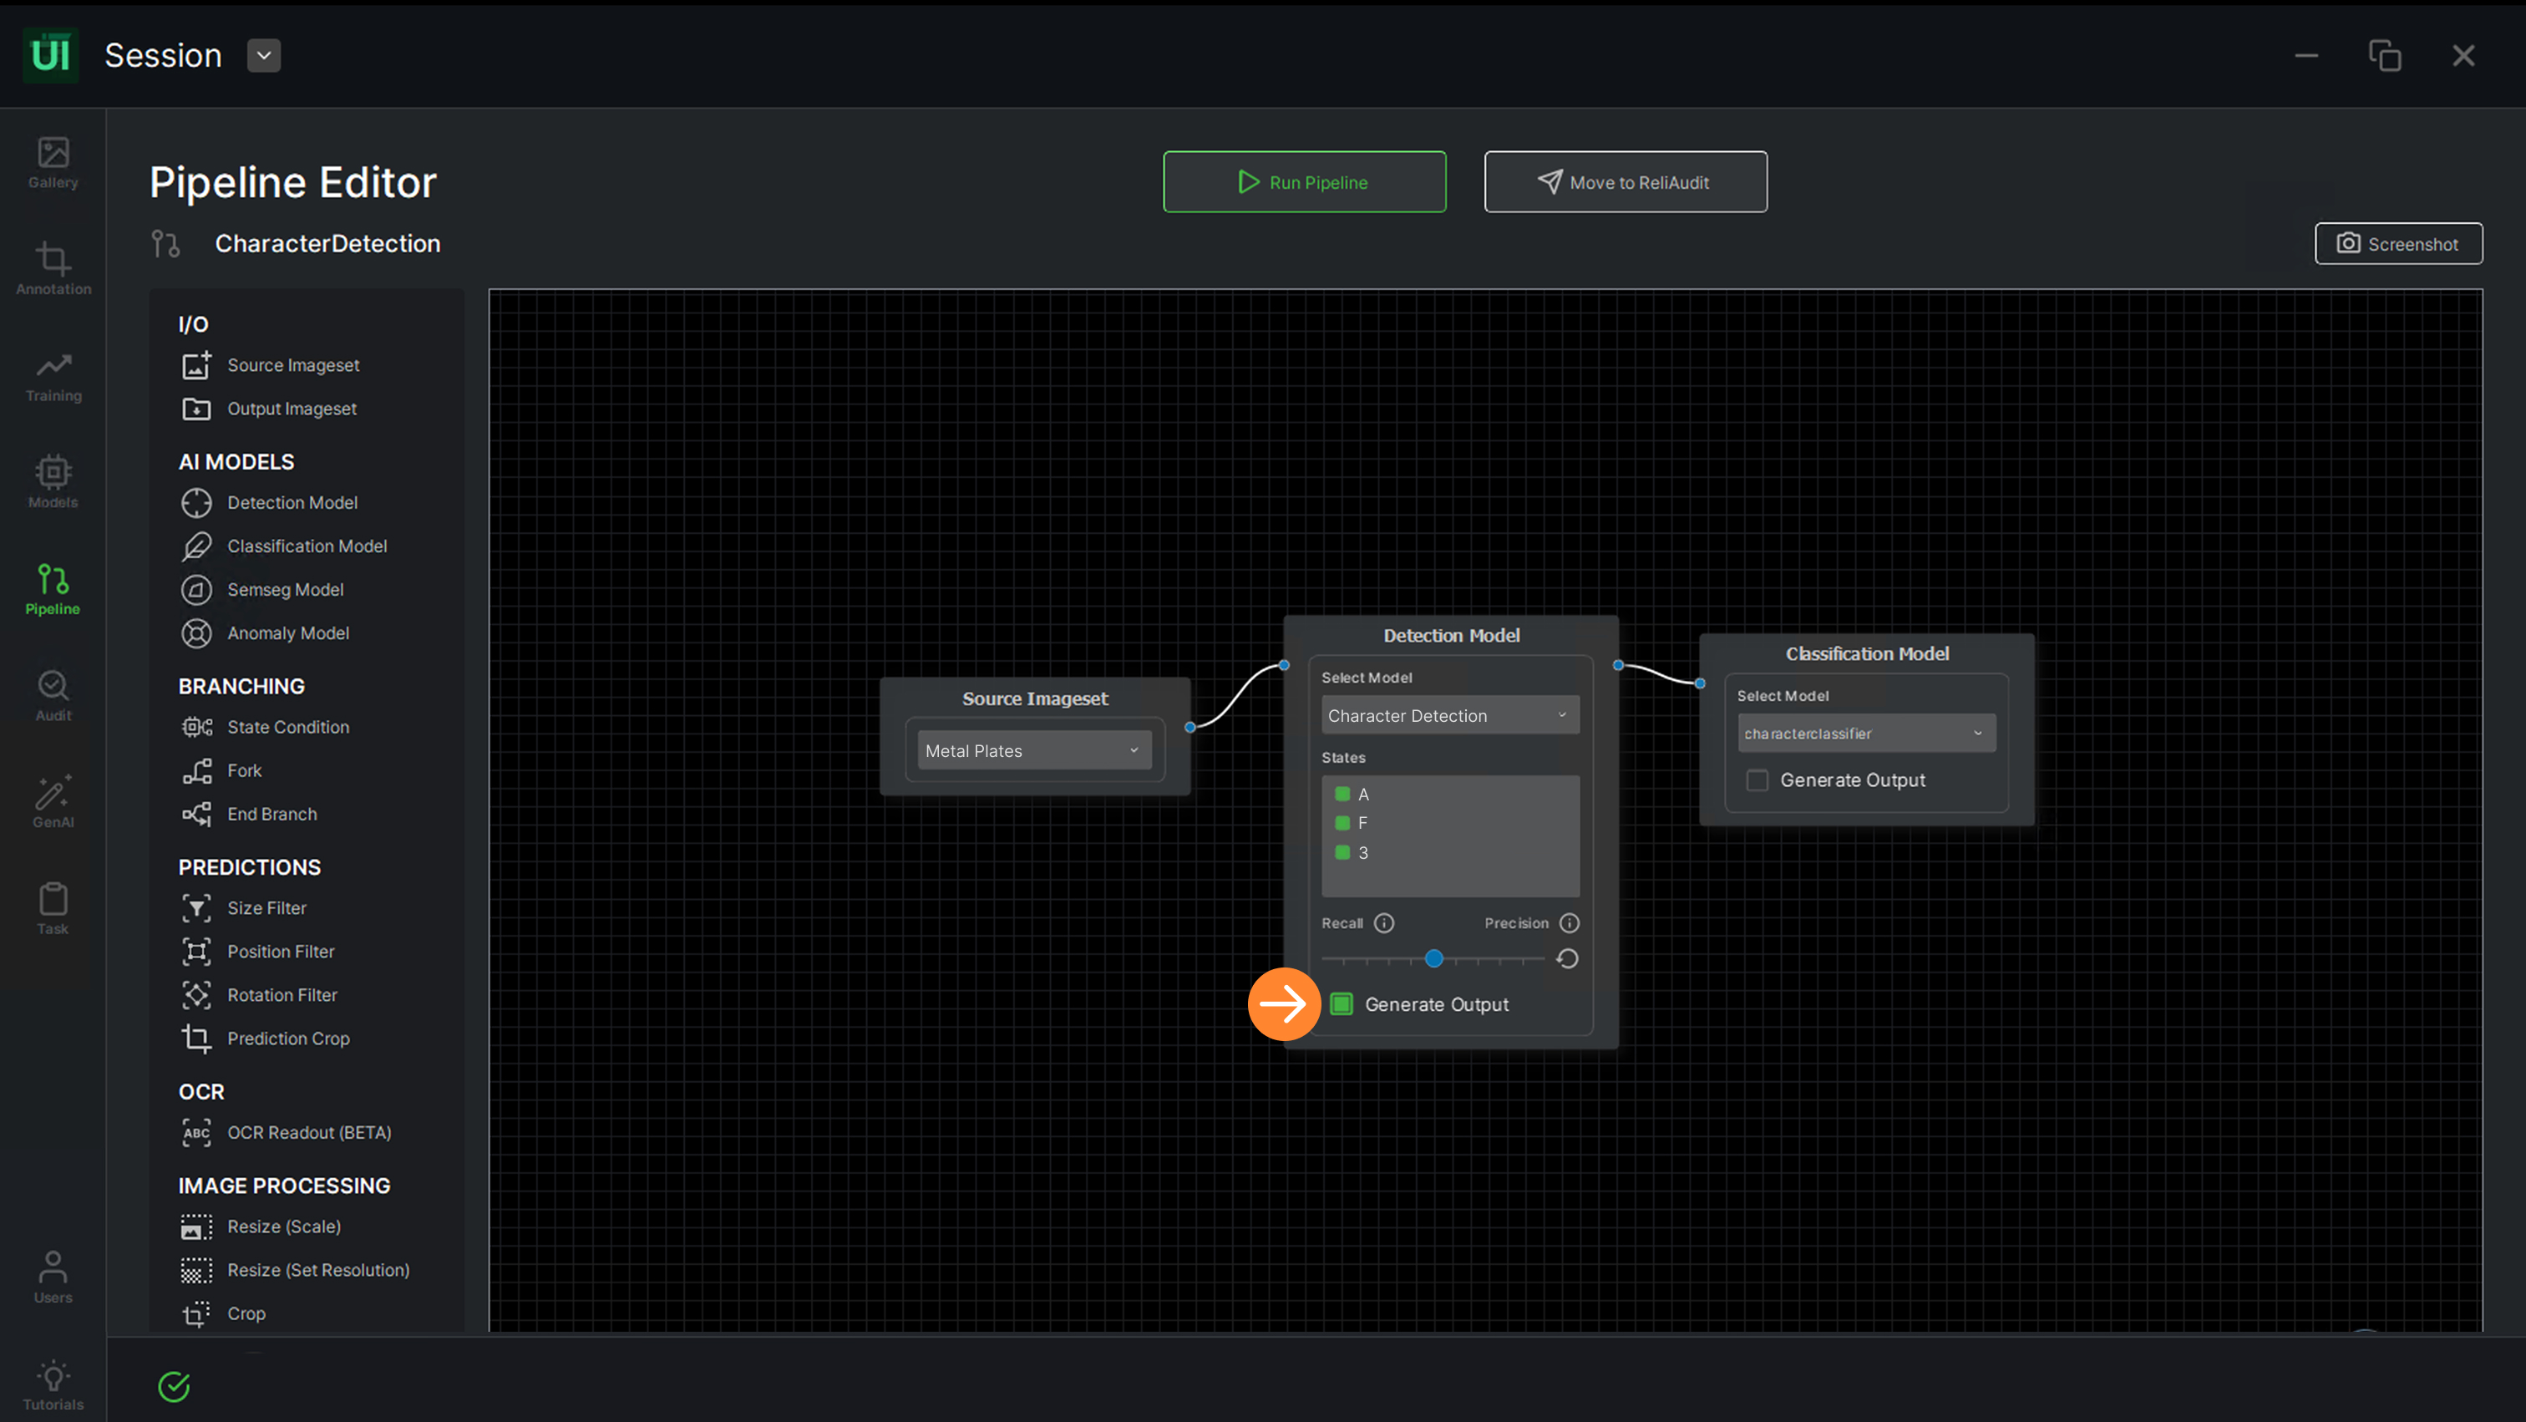2526x1422 pixels.
Task: Click the green status check icon
Action: tap(174, 1386)
